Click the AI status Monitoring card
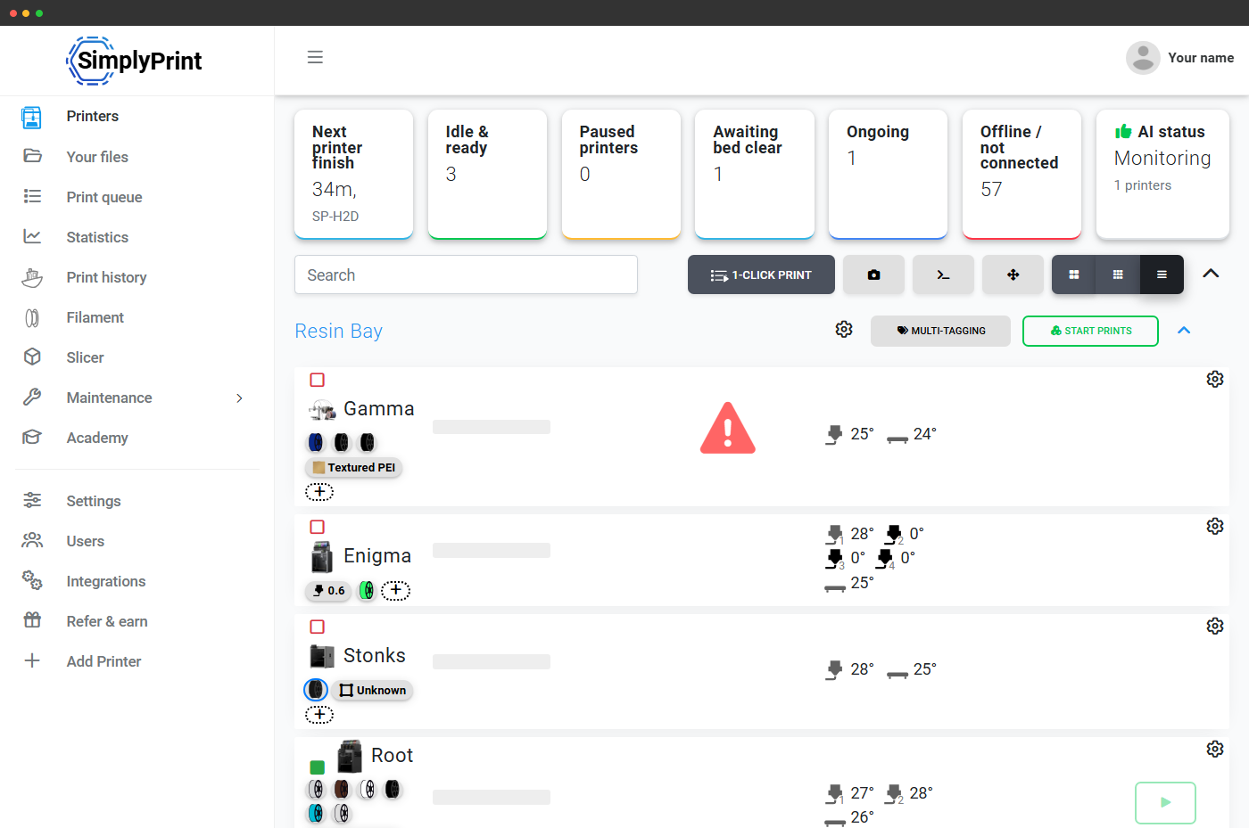The image size is (1249, 828). coord(1162,174)
